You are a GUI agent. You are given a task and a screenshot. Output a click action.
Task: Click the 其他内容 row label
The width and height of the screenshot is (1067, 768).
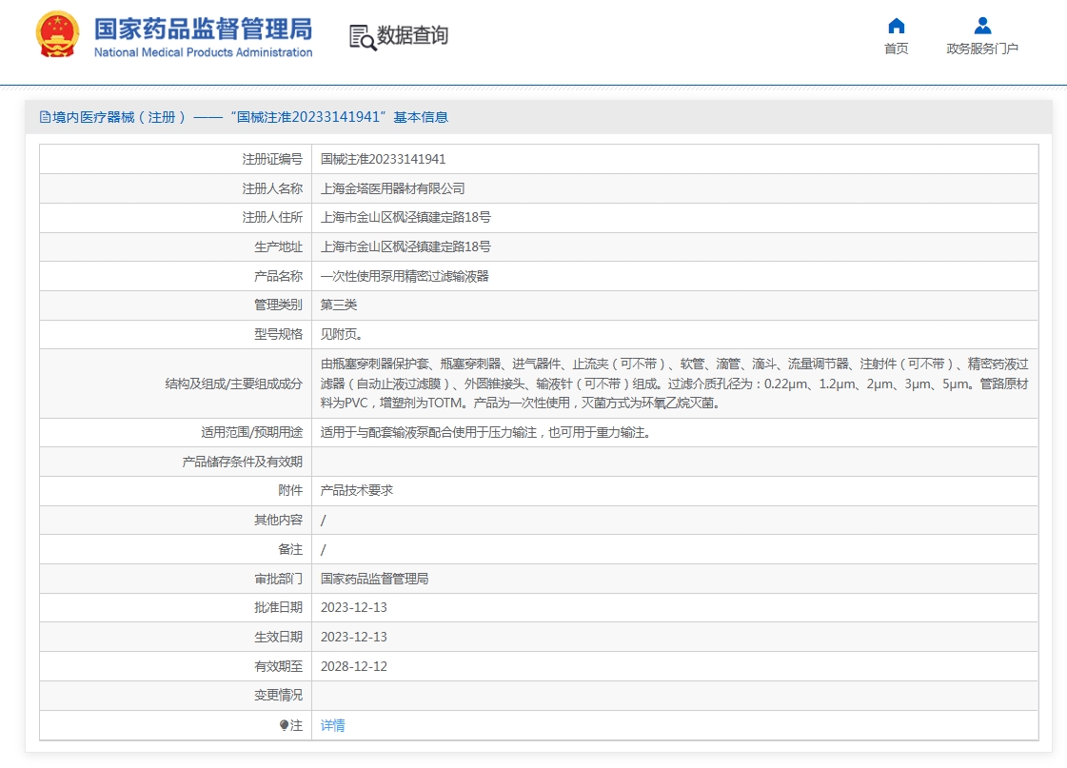click(x=278, y=520)
